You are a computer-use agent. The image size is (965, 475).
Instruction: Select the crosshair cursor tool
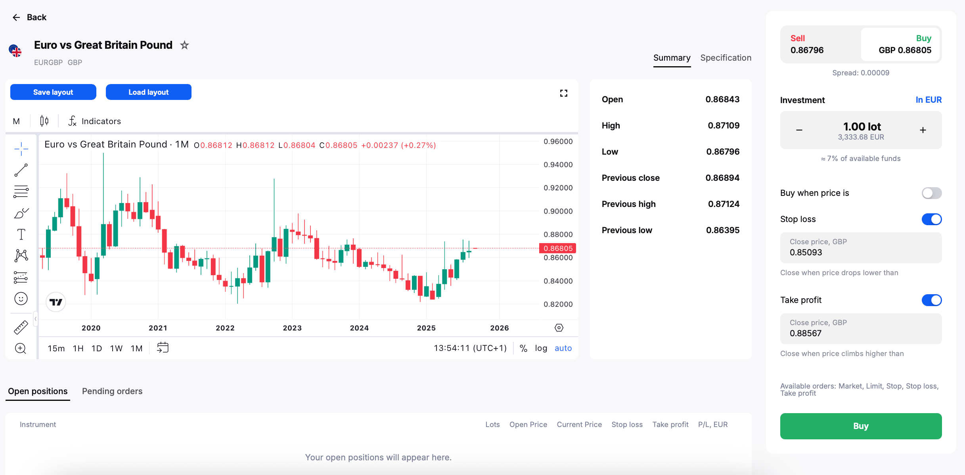click(21, 149)
